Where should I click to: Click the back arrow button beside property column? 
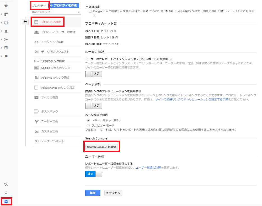(x=25, y=22)
